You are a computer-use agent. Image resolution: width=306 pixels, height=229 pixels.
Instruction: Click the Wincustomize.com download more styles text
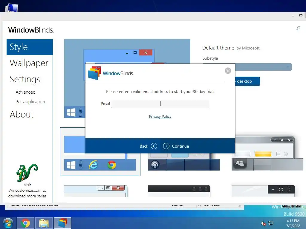(x=27, y=191)
